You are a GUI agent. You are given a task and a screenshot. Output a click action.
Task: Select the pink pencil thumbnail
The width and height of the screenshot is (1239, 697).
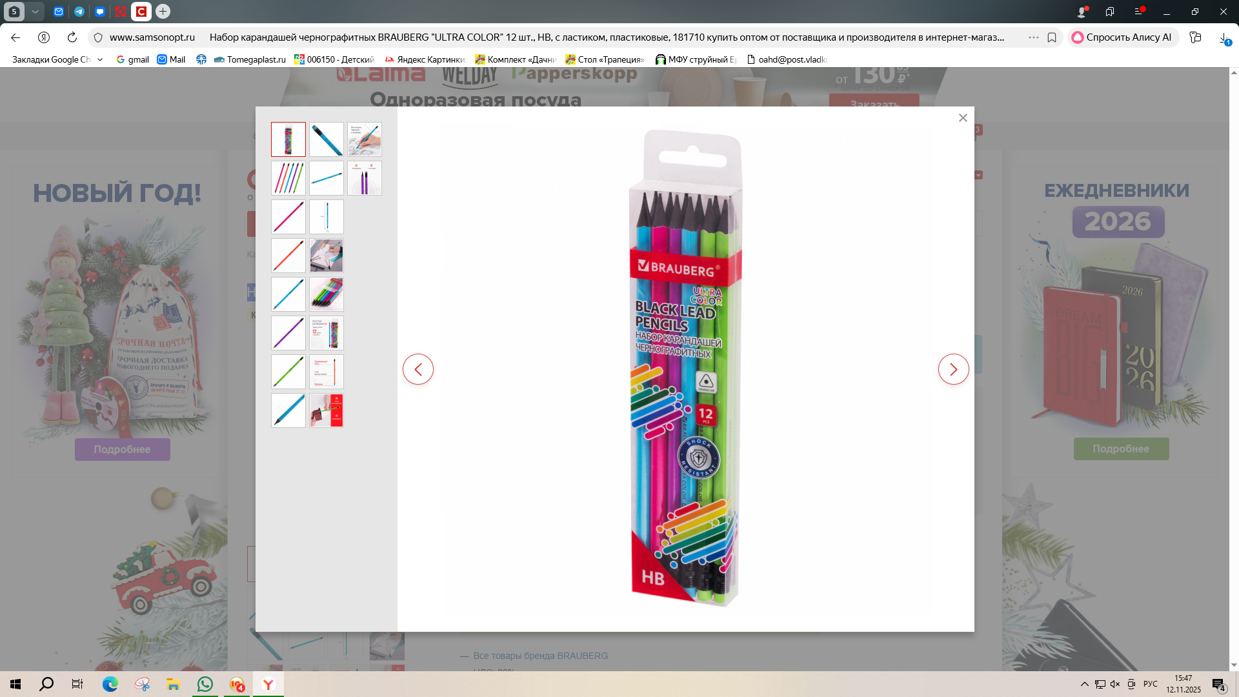(288, 217)
